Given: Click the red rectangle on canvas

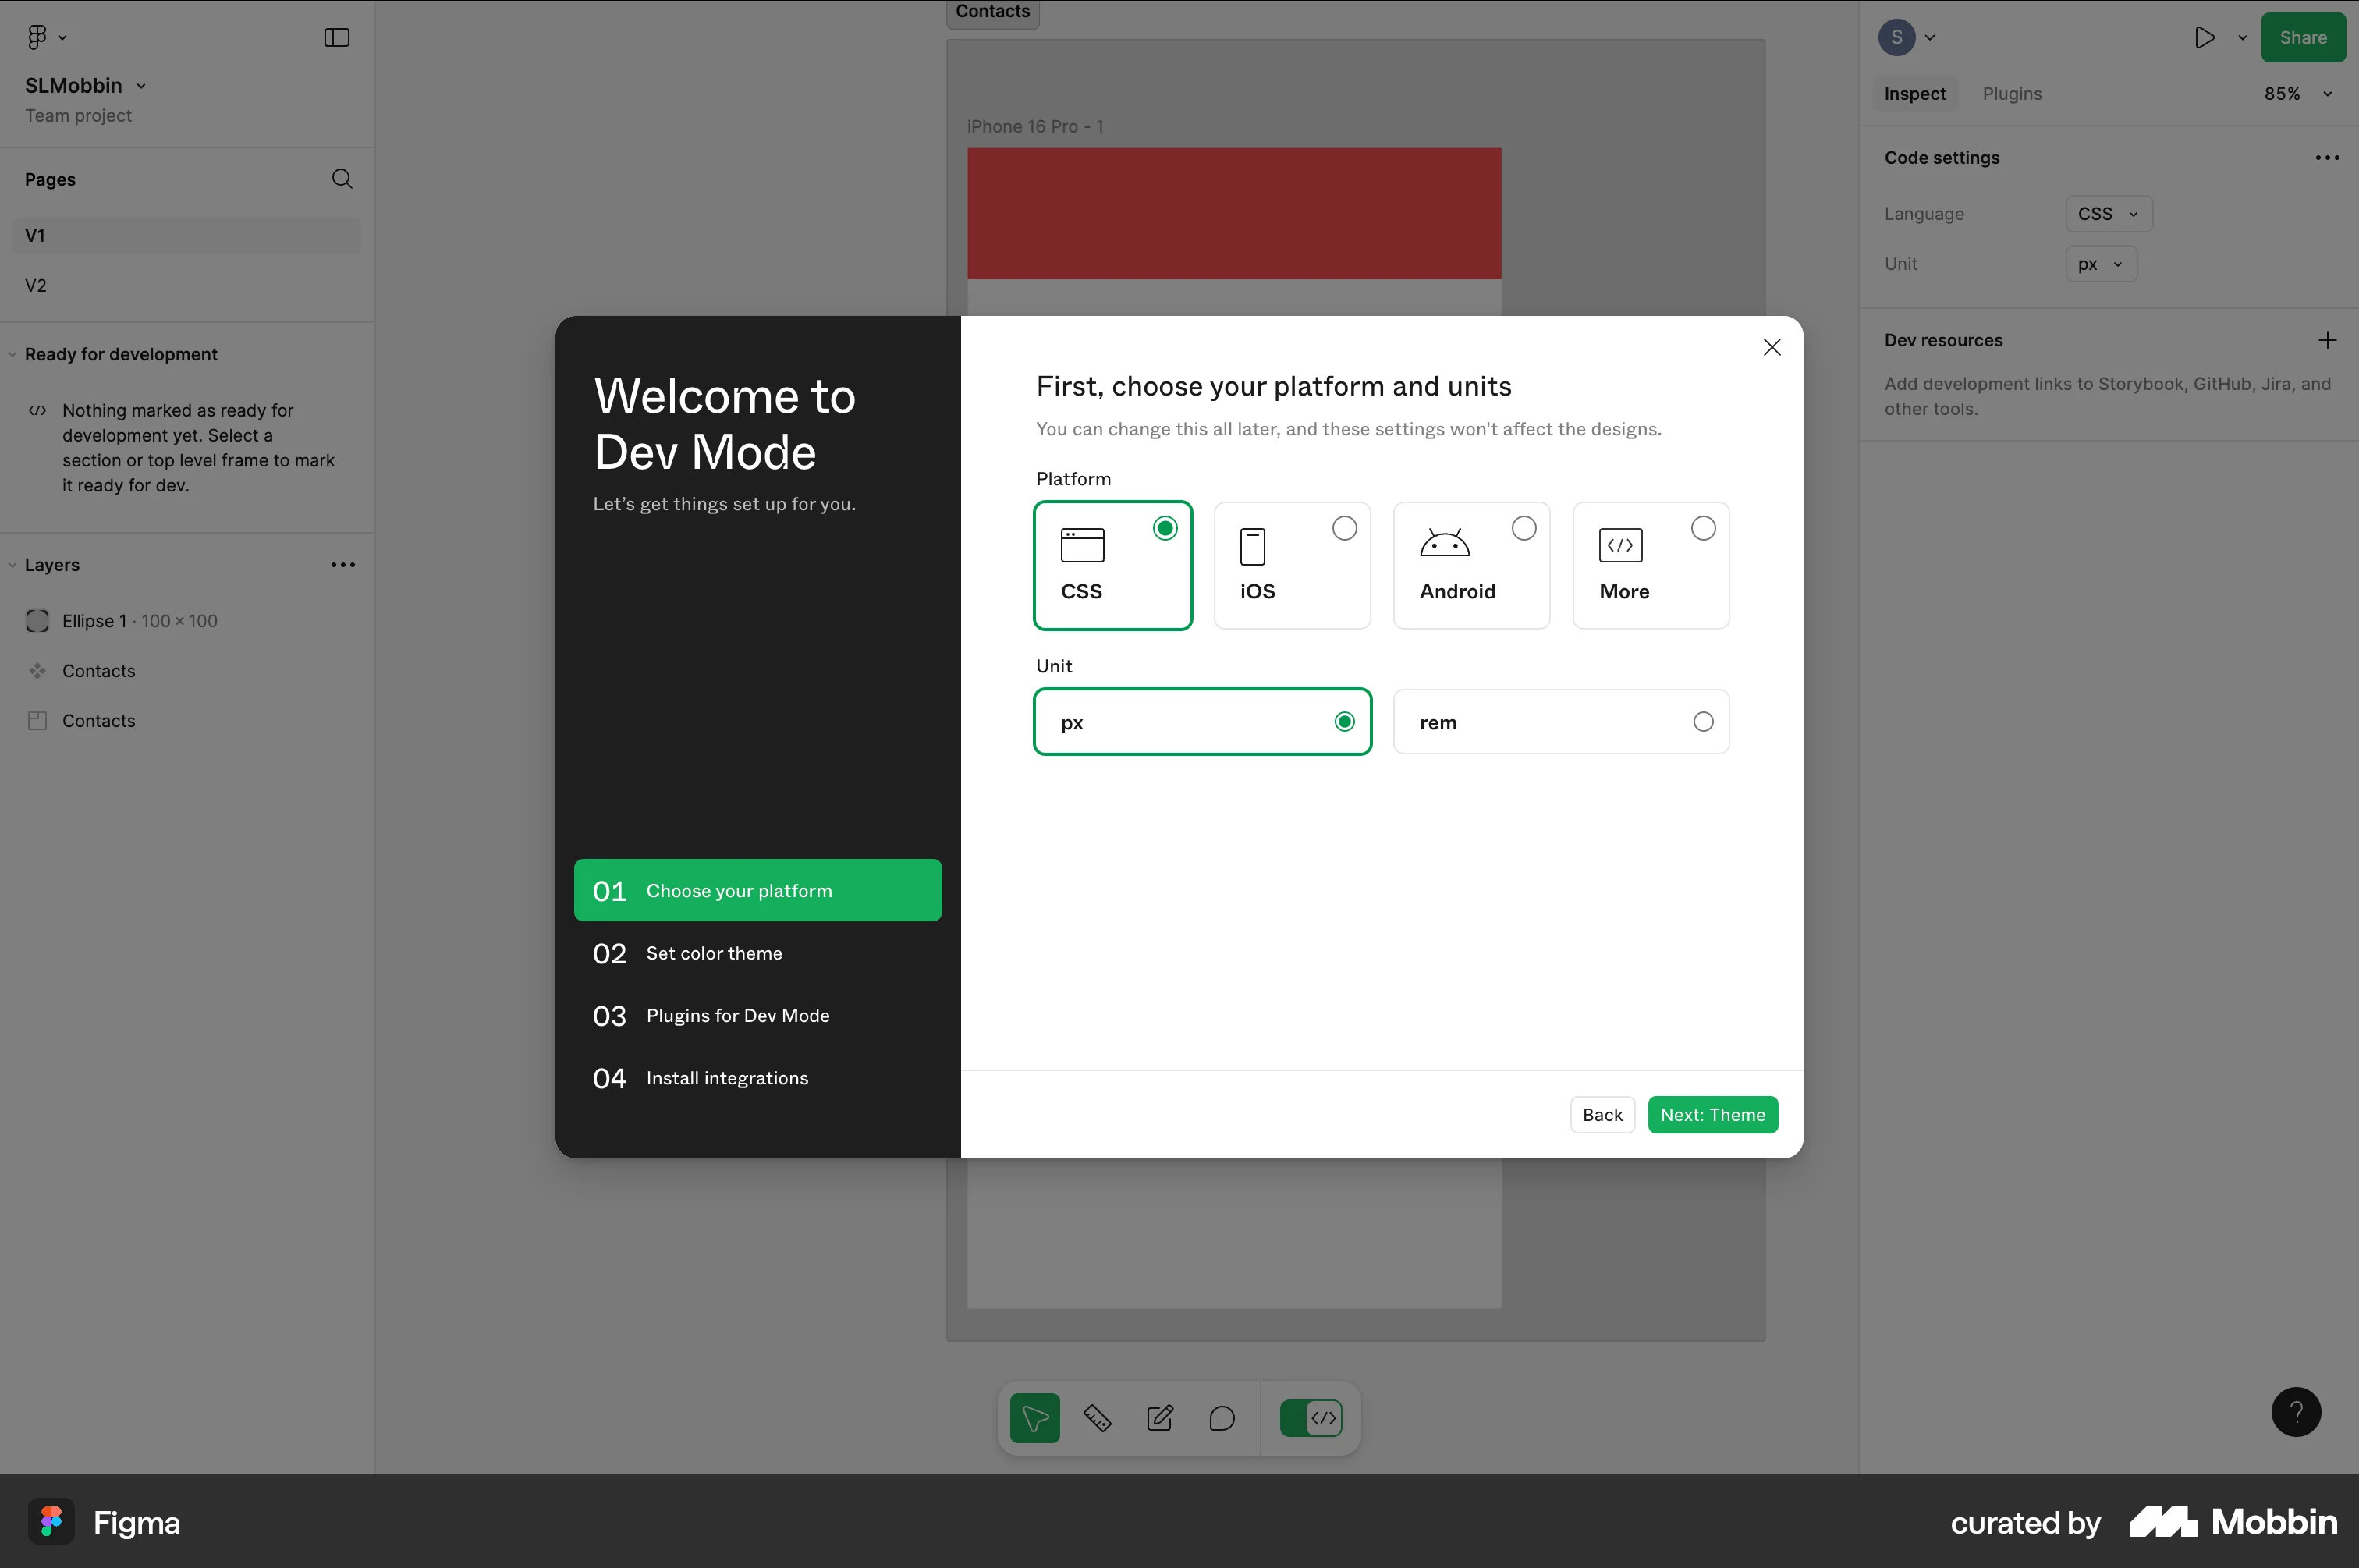Looking at the screenshot, I should click(1234, 213).
